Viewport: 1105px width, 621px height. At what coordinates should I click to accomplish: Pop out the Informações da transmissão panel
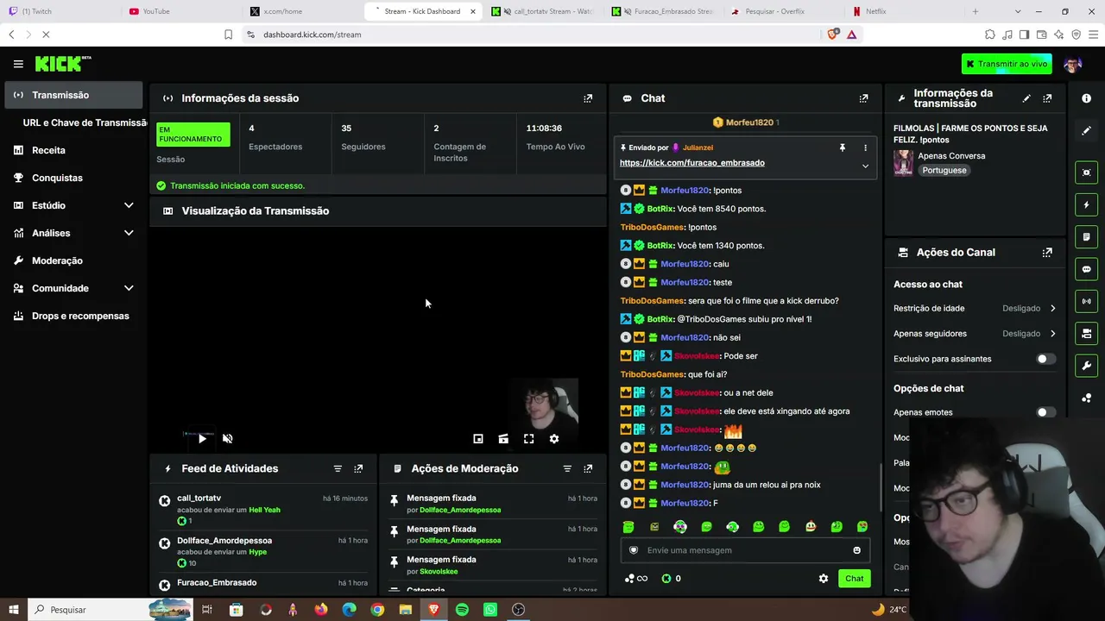(x=1047, y=98)
